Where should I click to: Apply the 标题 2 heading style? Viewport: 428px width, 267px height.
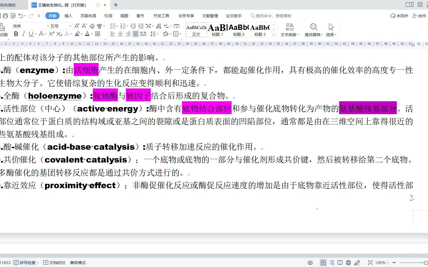[x=239, y=30]
